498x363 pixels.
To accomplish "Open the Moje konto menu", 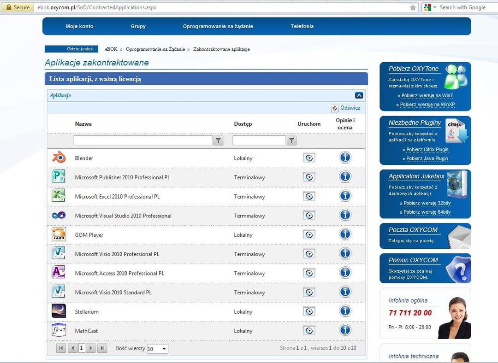I will tap(79, 26).
